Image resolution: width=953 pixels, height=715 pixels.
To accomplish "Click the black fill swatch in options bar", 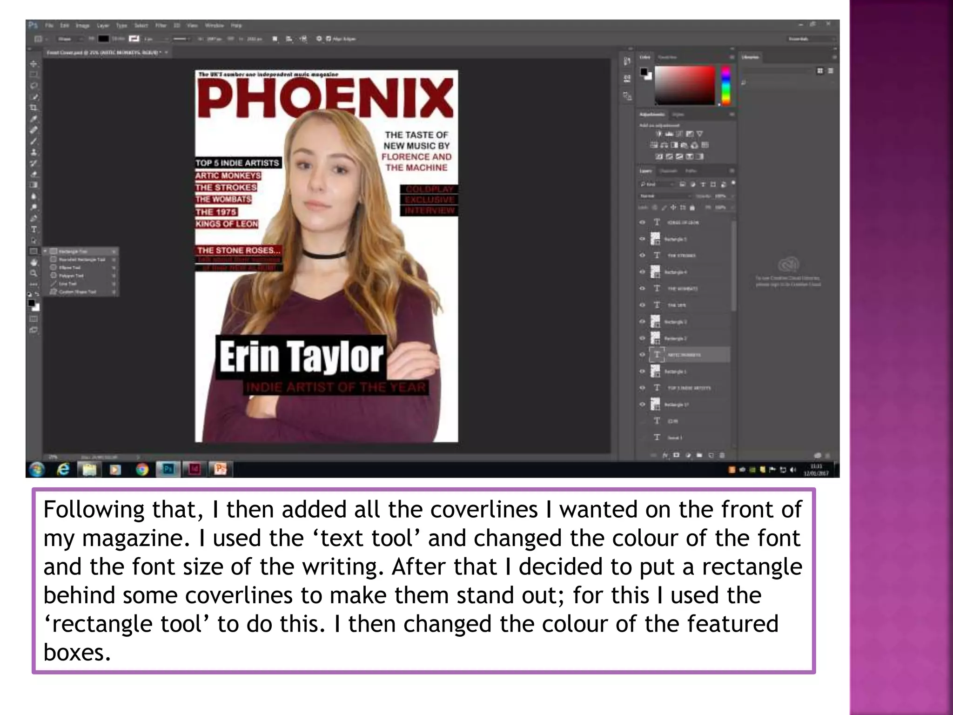I will (x=103, y=39).
